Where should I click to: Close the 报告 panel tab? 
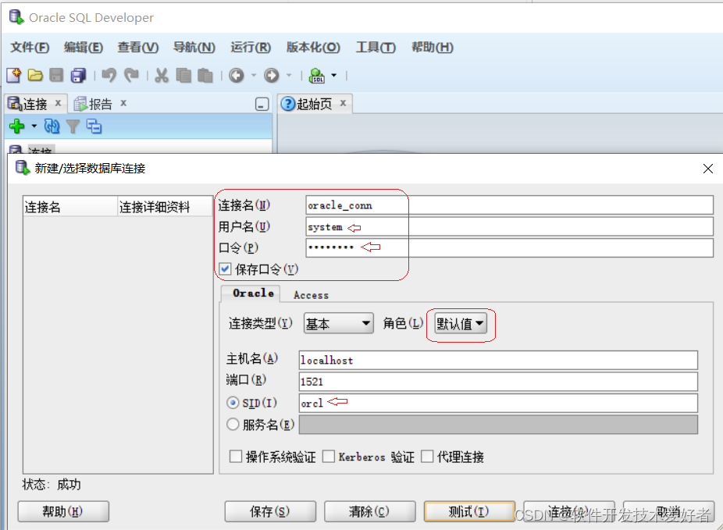point(123,103)
